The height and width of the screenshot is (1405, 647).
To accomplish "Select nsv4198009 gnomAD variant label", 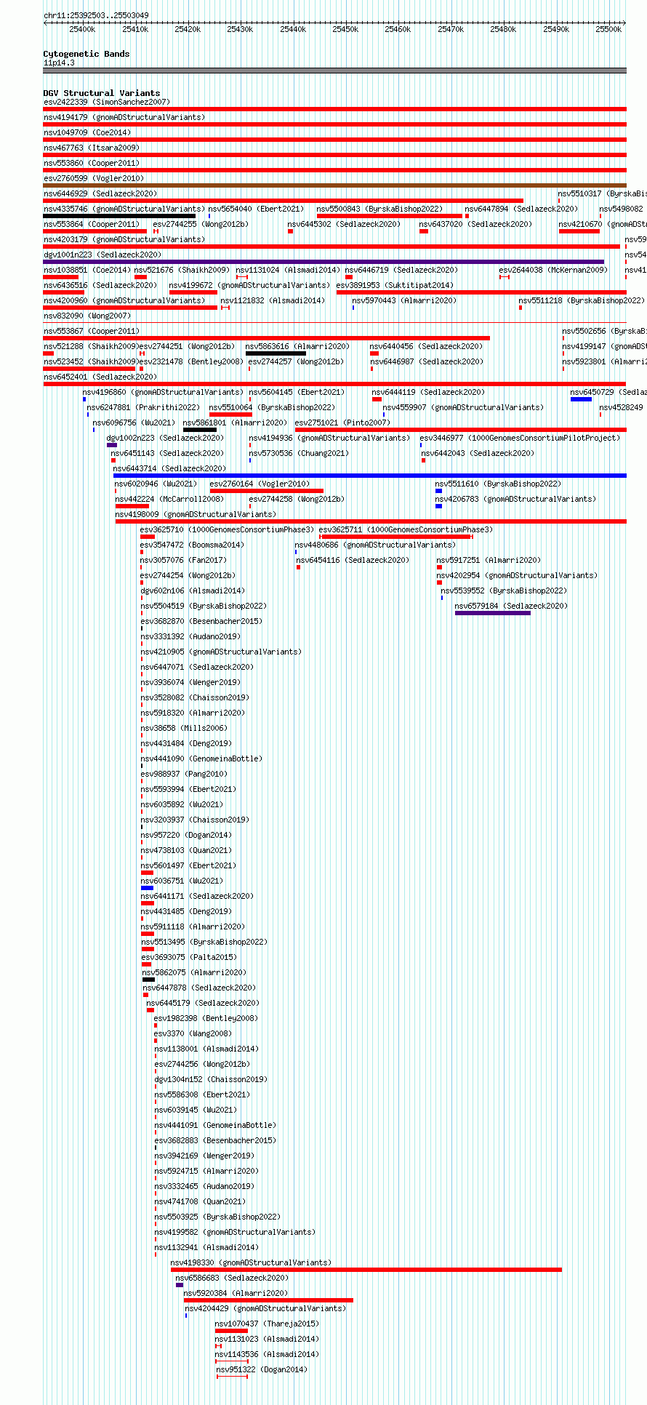I will [x=196, y=514].
